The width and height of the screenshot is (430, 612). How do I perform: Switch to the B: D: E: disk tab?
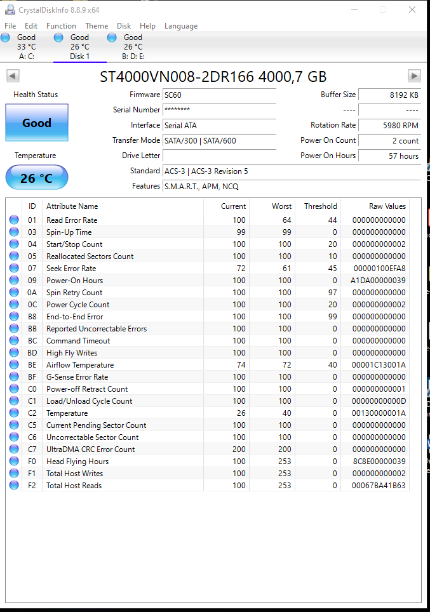coord(133,47)
